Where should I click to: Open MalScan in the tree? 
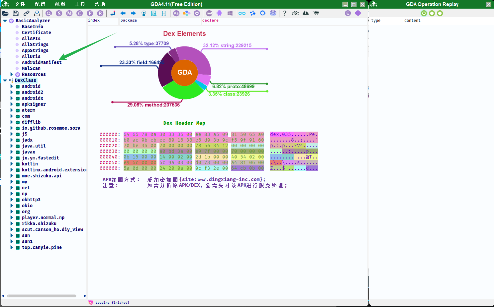[x=31, y=68]
